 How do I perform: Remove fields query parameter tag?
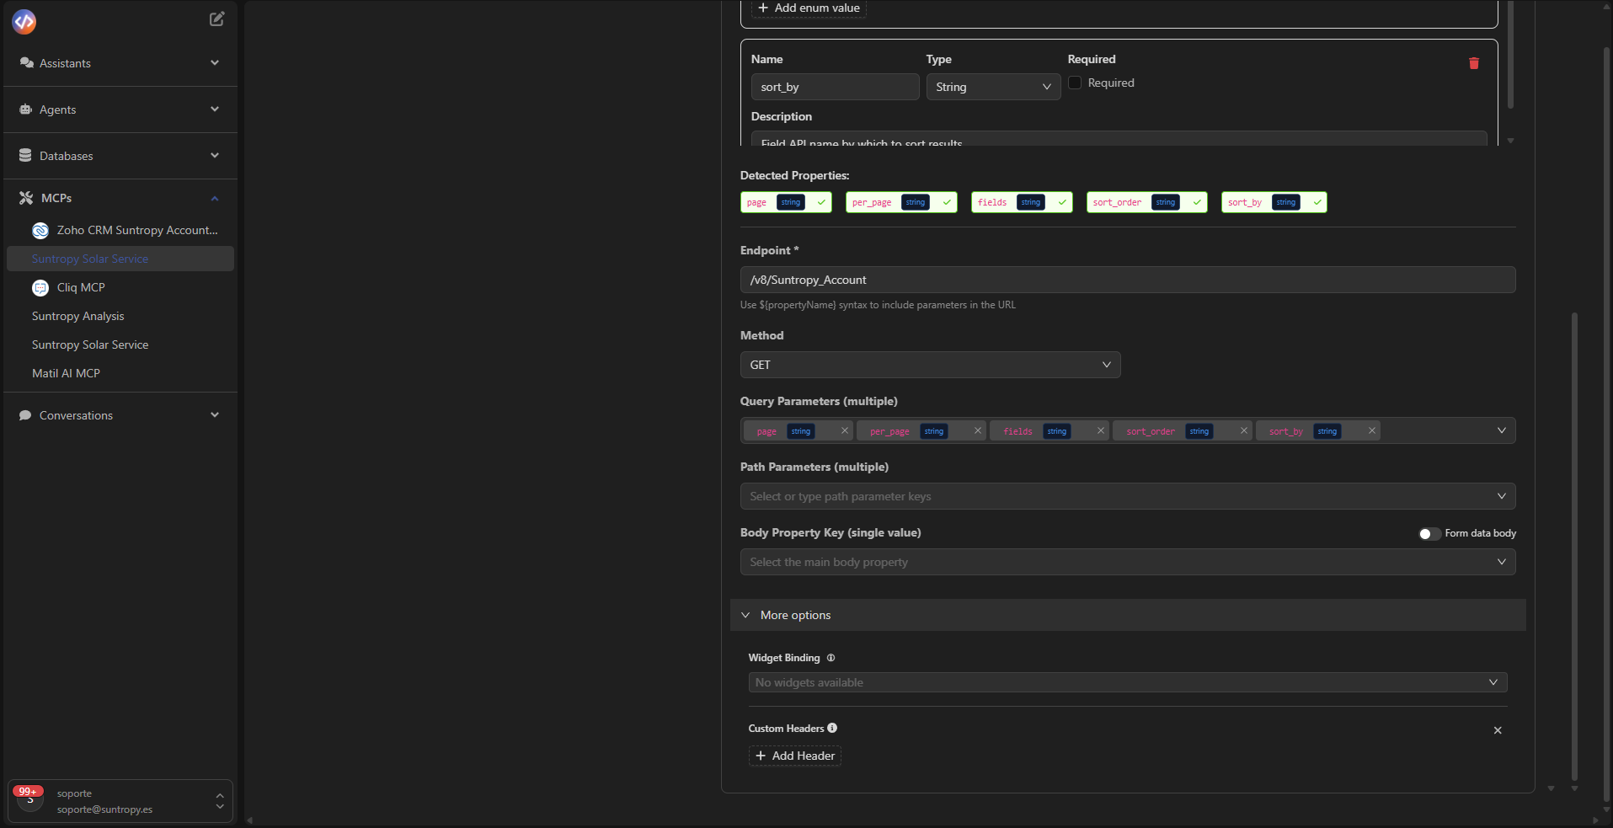coord(1101,430)
